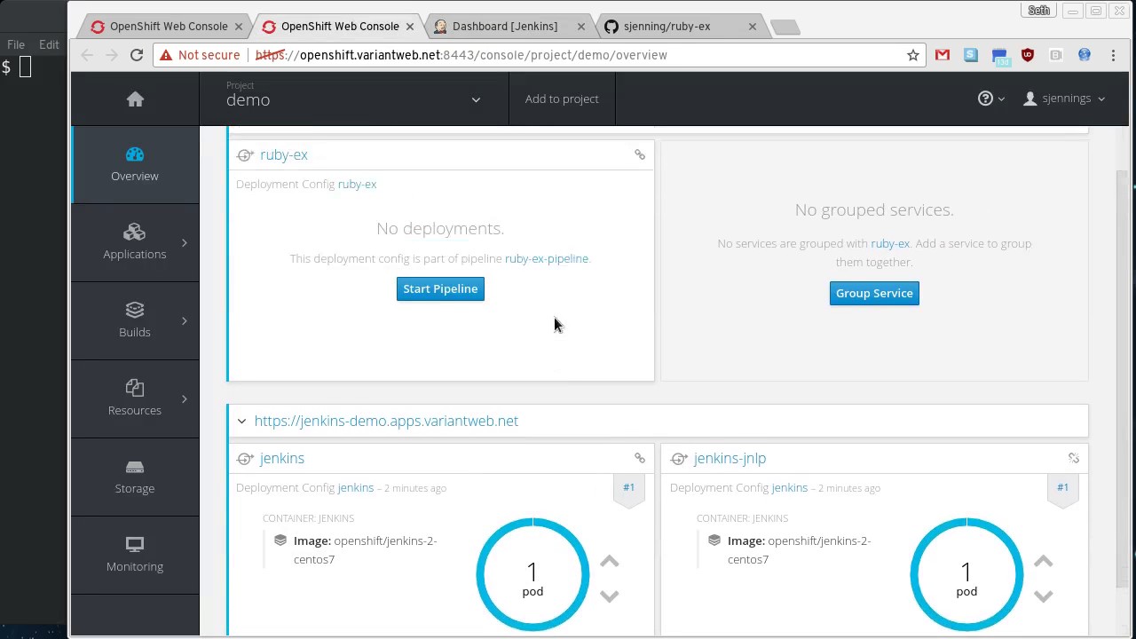
Task: Open the blue extension icon with badge
Action: [x=999, y=57]
